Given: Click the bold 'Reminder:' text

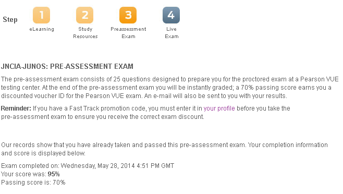Looking at the screenshot, I should tap(16, 108).
